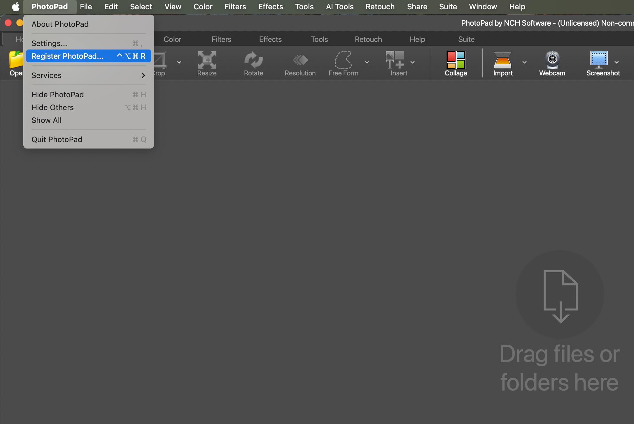This screenshot has height=424, width=634.
Task: Click the Import scanner icon
Action: coord(503,60)
